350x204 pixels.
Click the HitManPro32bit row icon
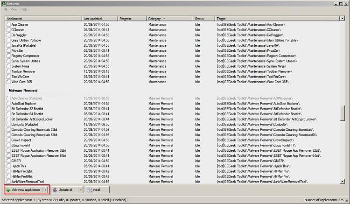coord(8,171)
